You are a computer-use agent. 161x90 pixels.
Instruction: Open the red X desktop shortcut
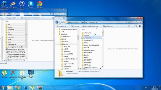(x=13, y=74)
